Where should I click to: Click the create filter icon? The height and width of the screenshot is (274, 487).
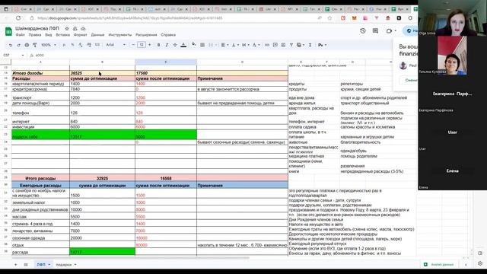coord(291,45)
